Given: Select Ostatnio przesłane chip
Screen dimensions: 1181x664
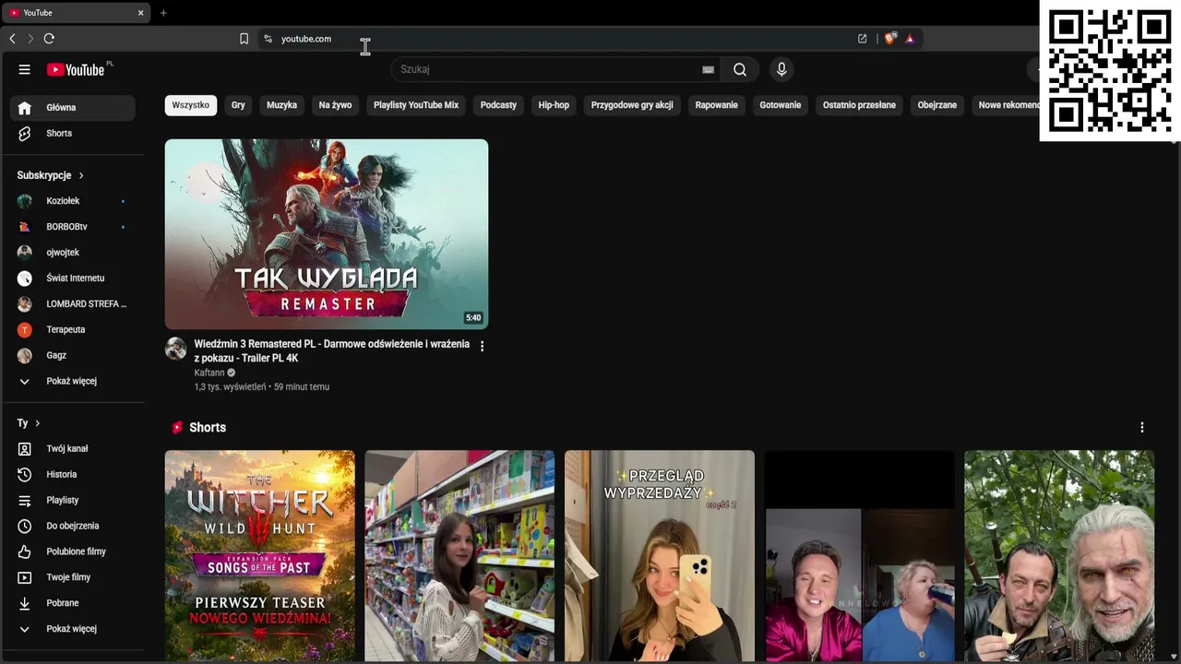Looking at the screenshot, I should pos(859,105).
